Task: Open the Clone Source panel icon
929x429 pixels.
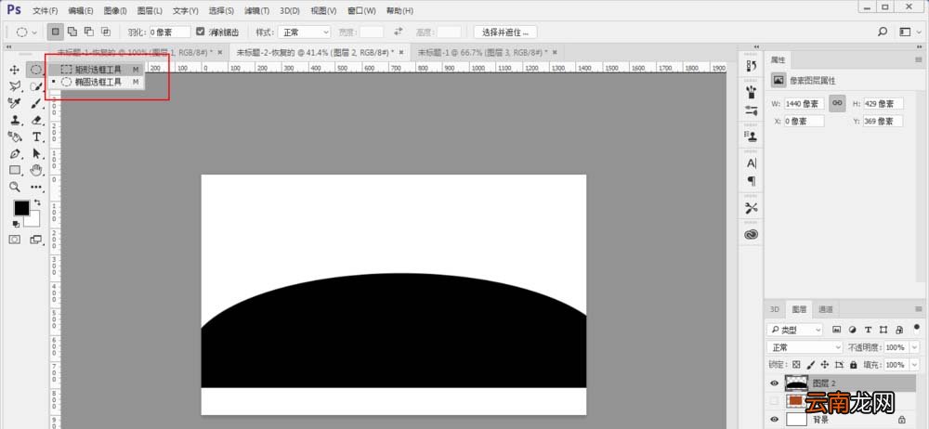Action: (x=752, y=136)
